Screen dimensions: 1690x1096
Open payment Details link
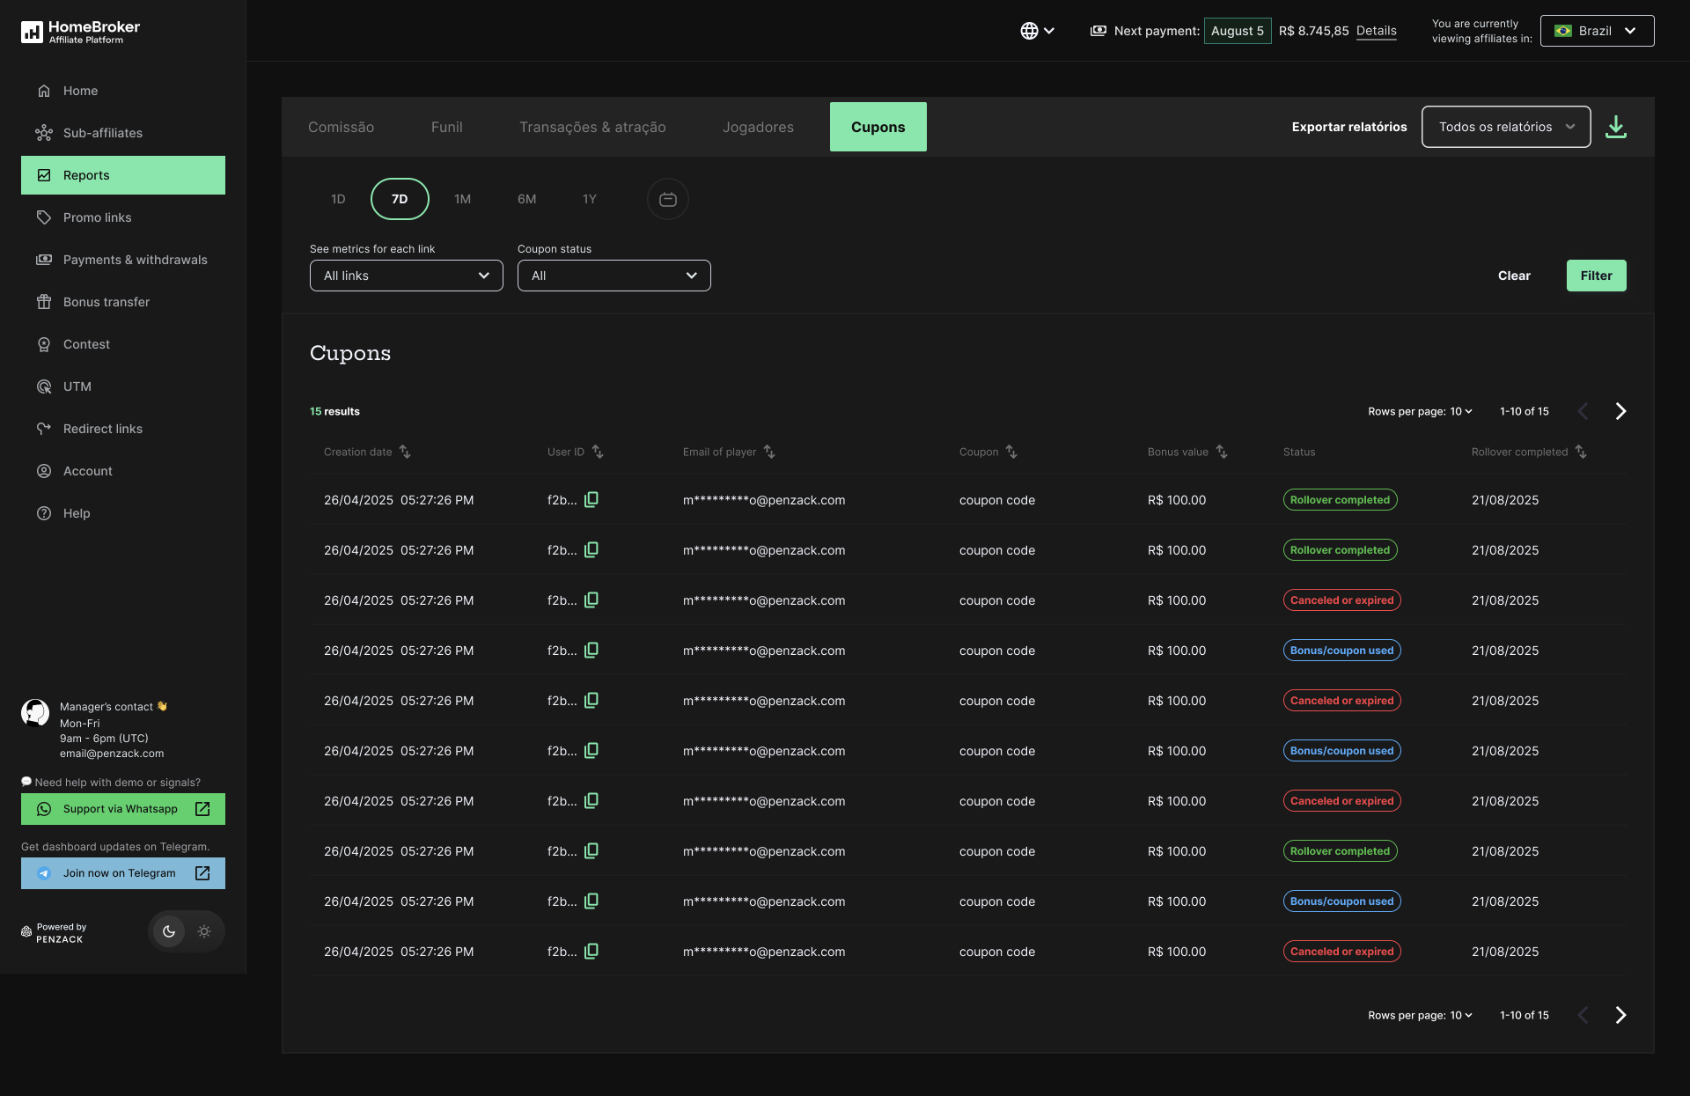point(1376,31)
